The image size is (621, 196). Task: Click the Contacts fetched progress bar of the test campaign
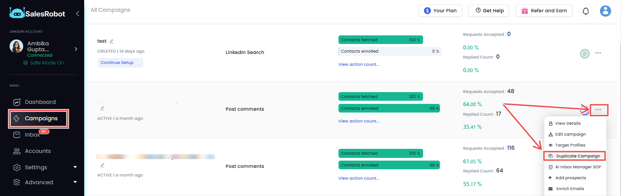click(x=381, y=40)
